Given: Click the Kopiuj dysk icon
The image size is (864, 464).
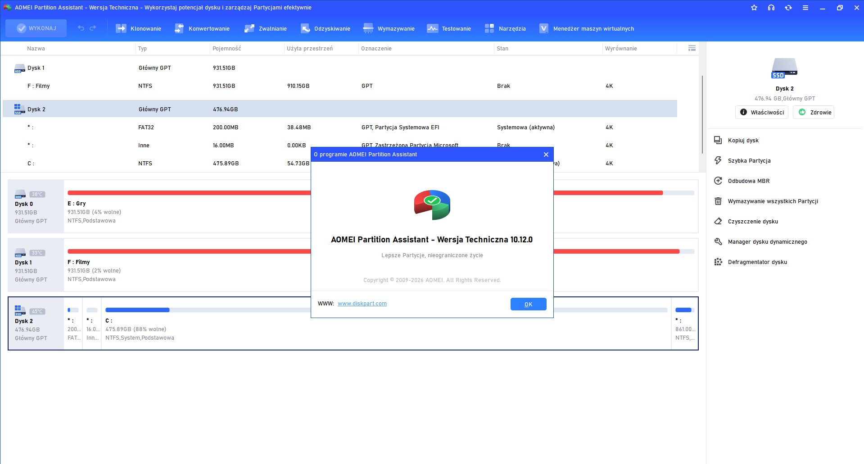Looking at the screenshot, I should [718, 141].
